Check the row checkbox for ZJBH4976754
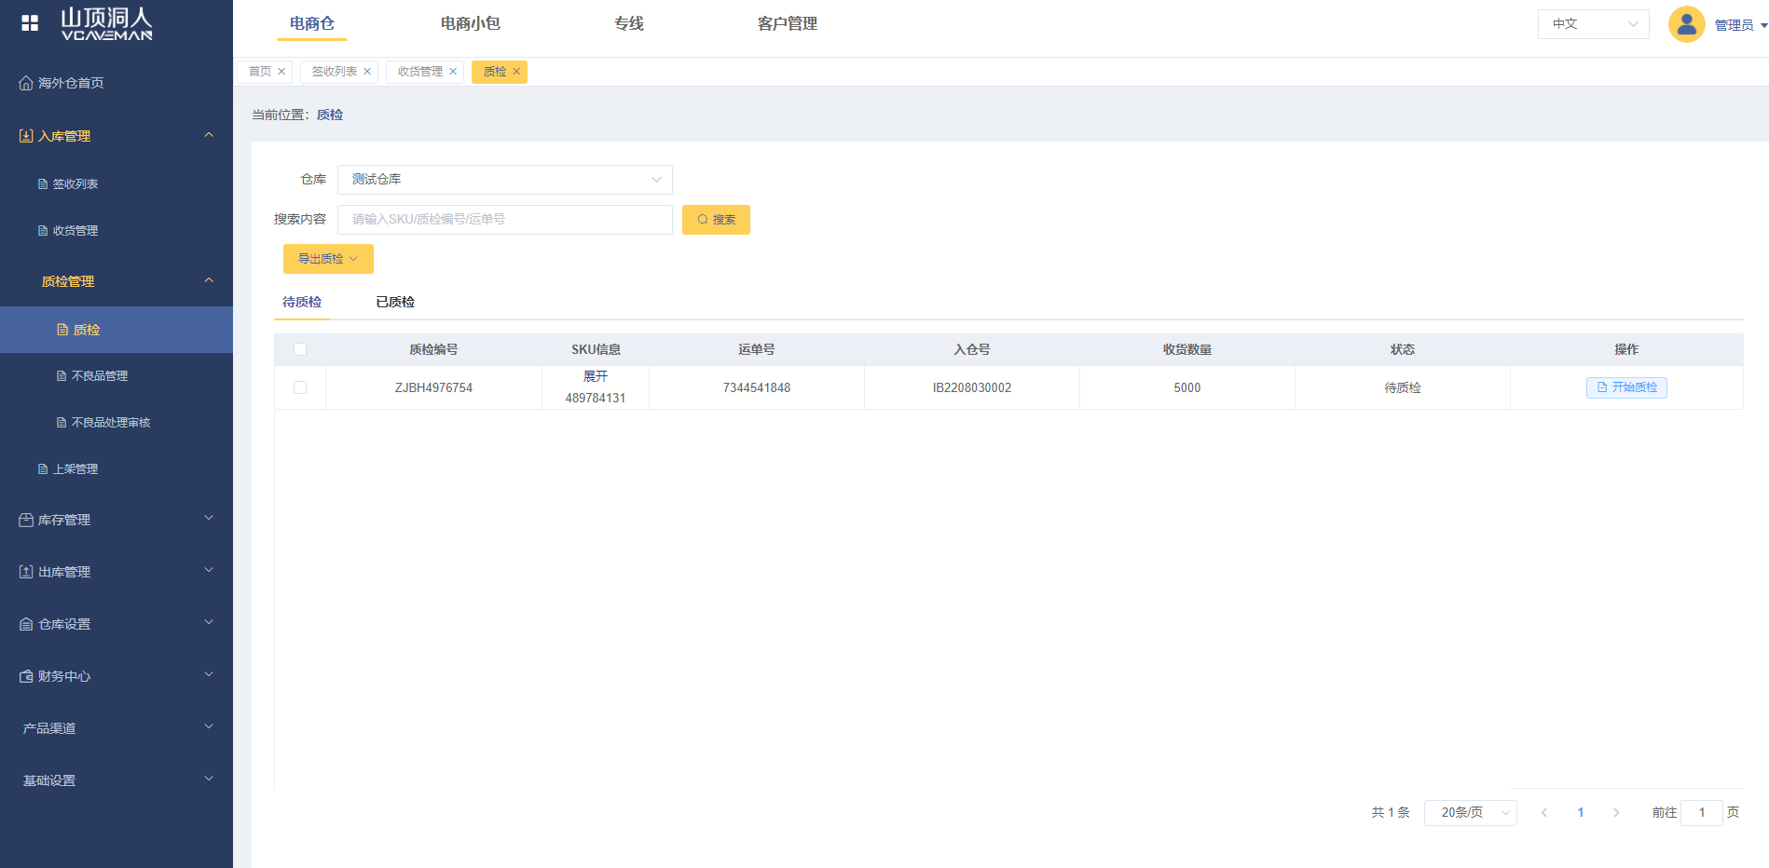This screenshot has width=1769, height=868. click(300, 387)
